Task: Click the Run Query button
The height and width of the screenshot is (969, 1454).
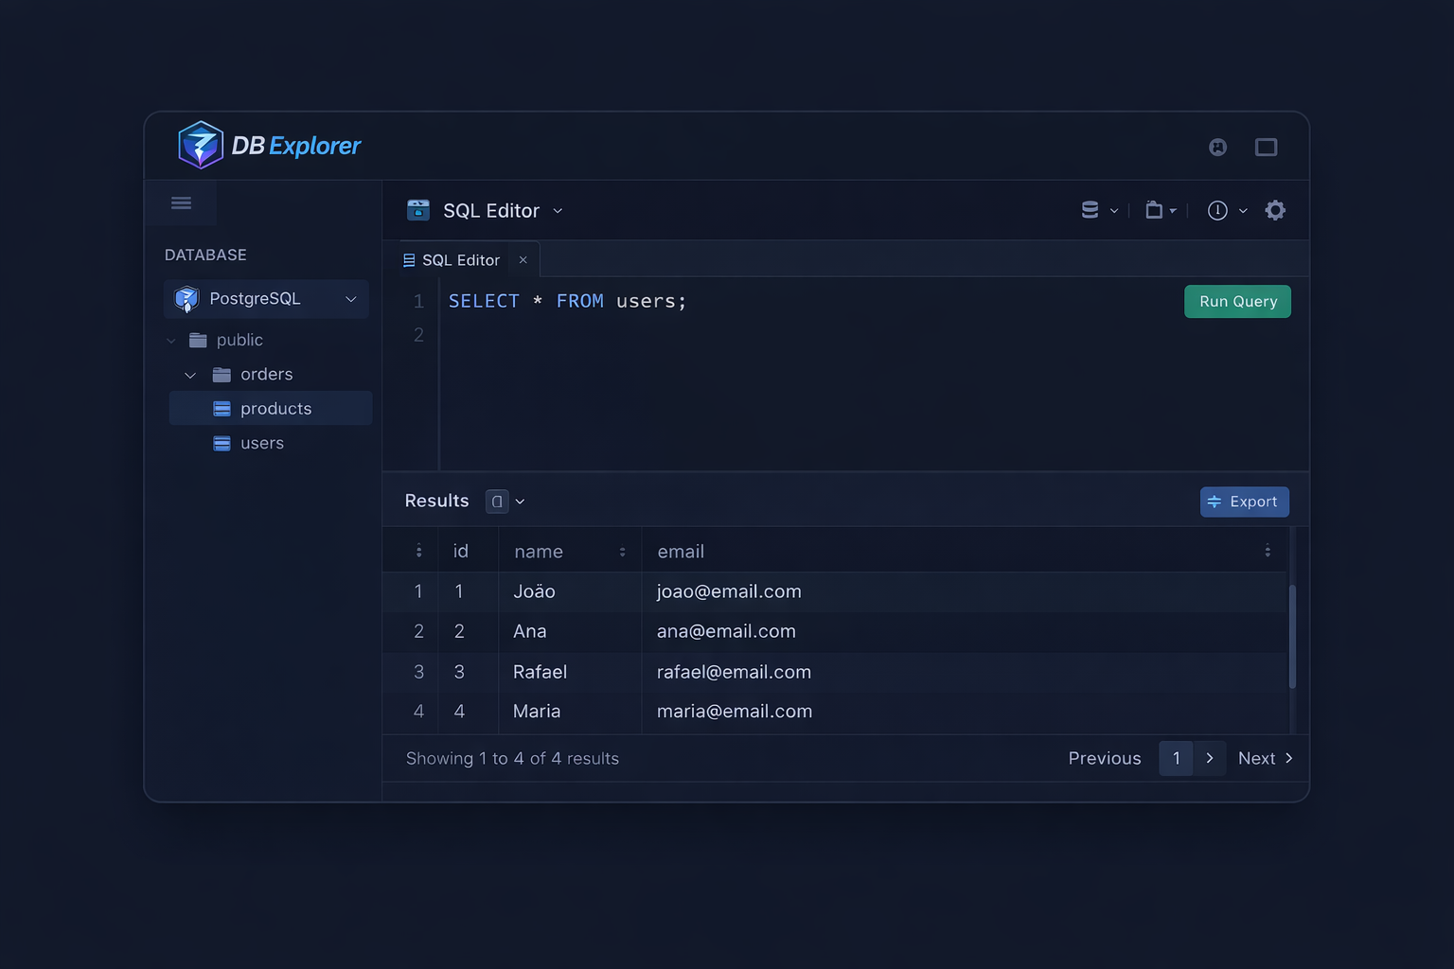Action: [1237, 301]
